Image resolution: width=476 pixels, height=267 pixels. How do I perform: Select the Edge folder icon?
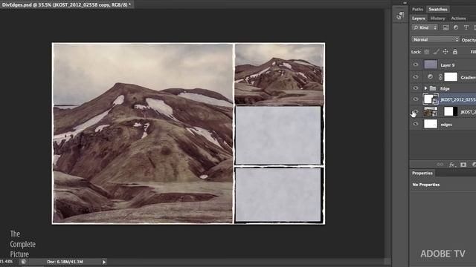click(433, 88)
